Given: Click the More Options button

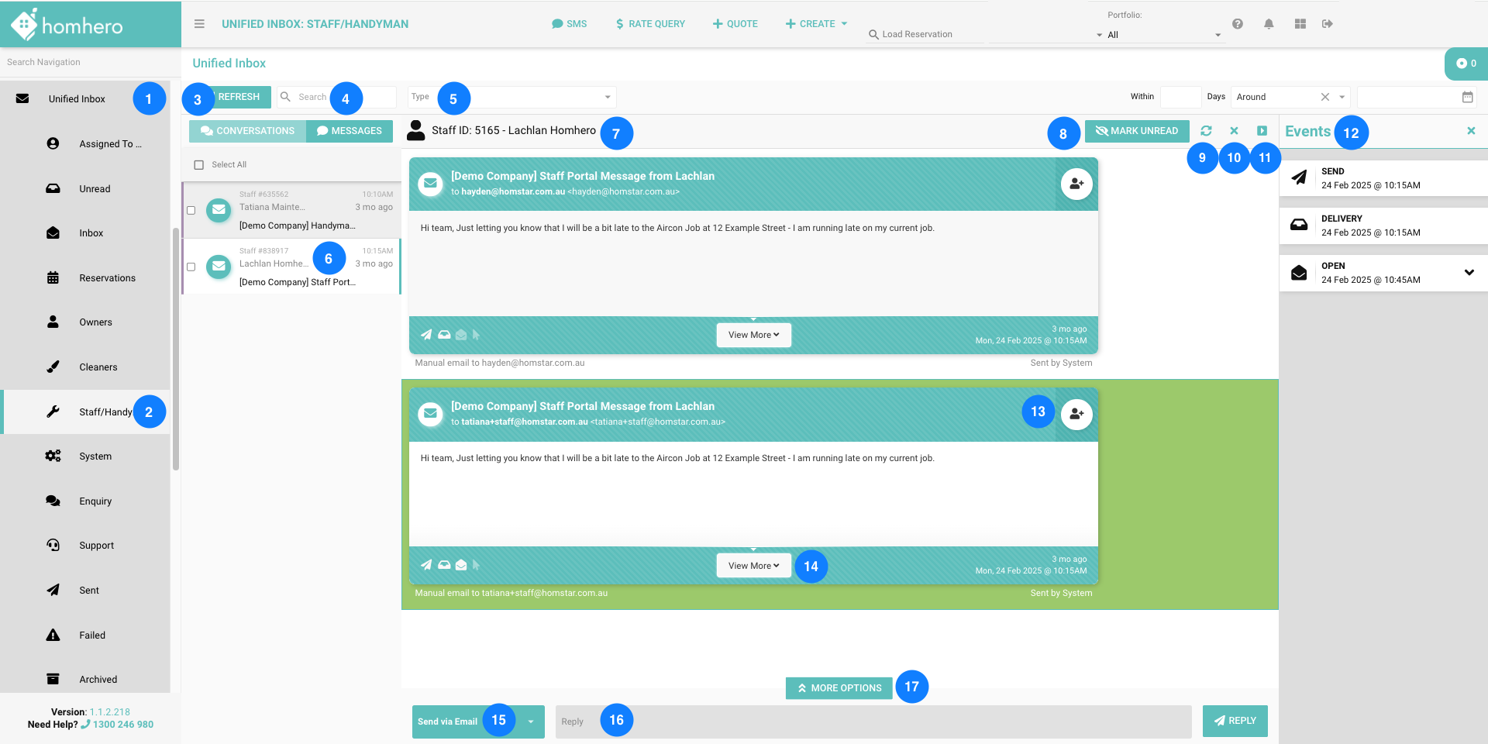Looking at the screenshot, I should pyautogui.click(x=839, y=688).
